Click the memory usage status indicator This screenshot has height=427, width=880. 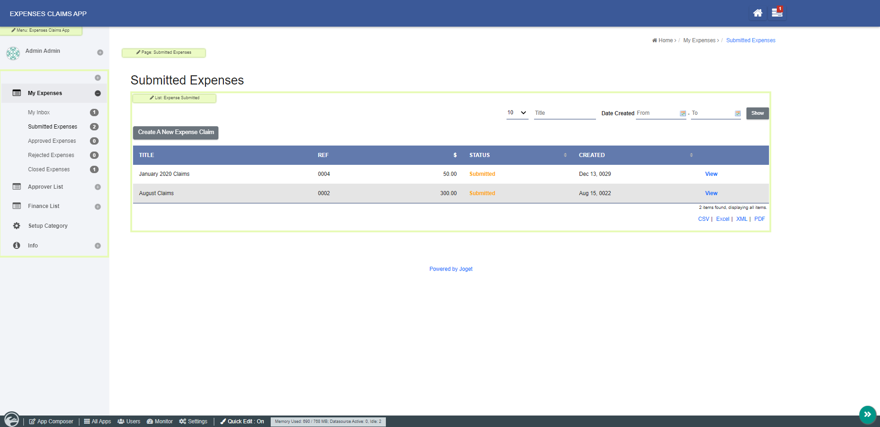pos(328,421)
